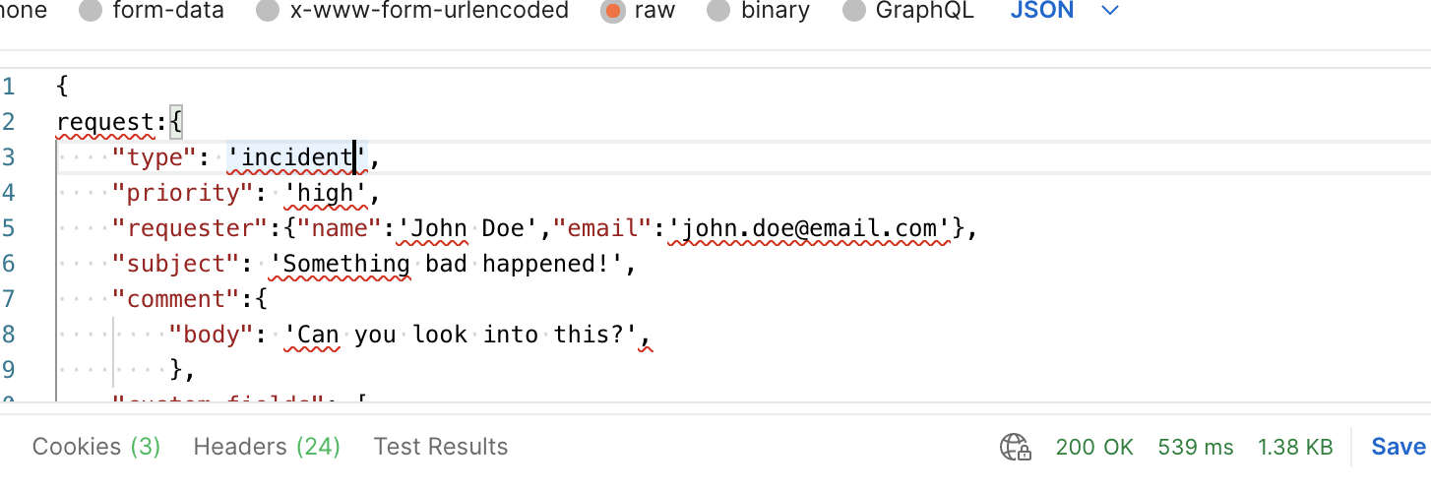Open the JSON format dropdown
This screenshot has height=490, width=1431.
[1043, 12]
